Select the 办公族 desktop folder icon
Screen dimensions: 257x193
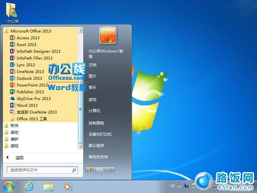pos(12,13)
